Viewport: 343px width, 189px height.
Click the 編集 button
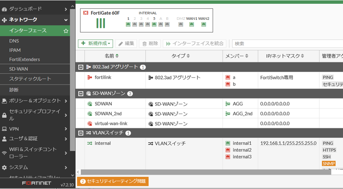[x=126, y=43]
